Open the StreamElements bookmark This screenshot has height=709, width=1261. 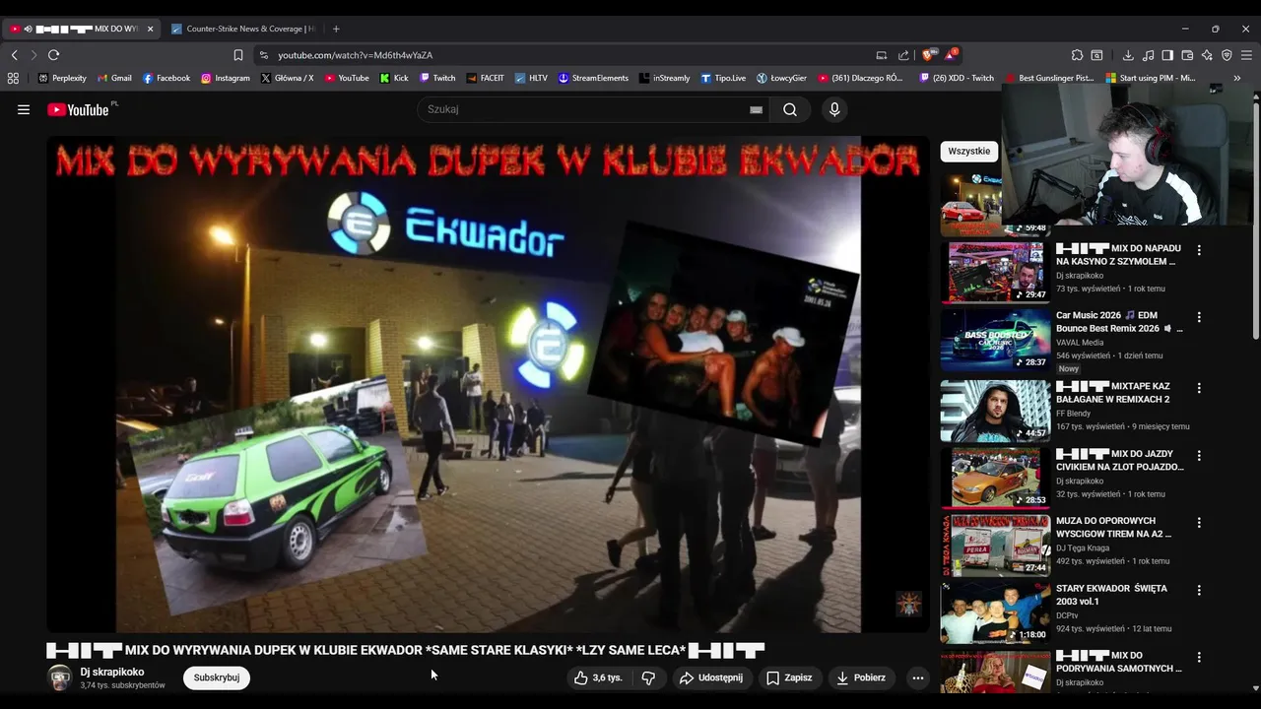click(593, 78)
